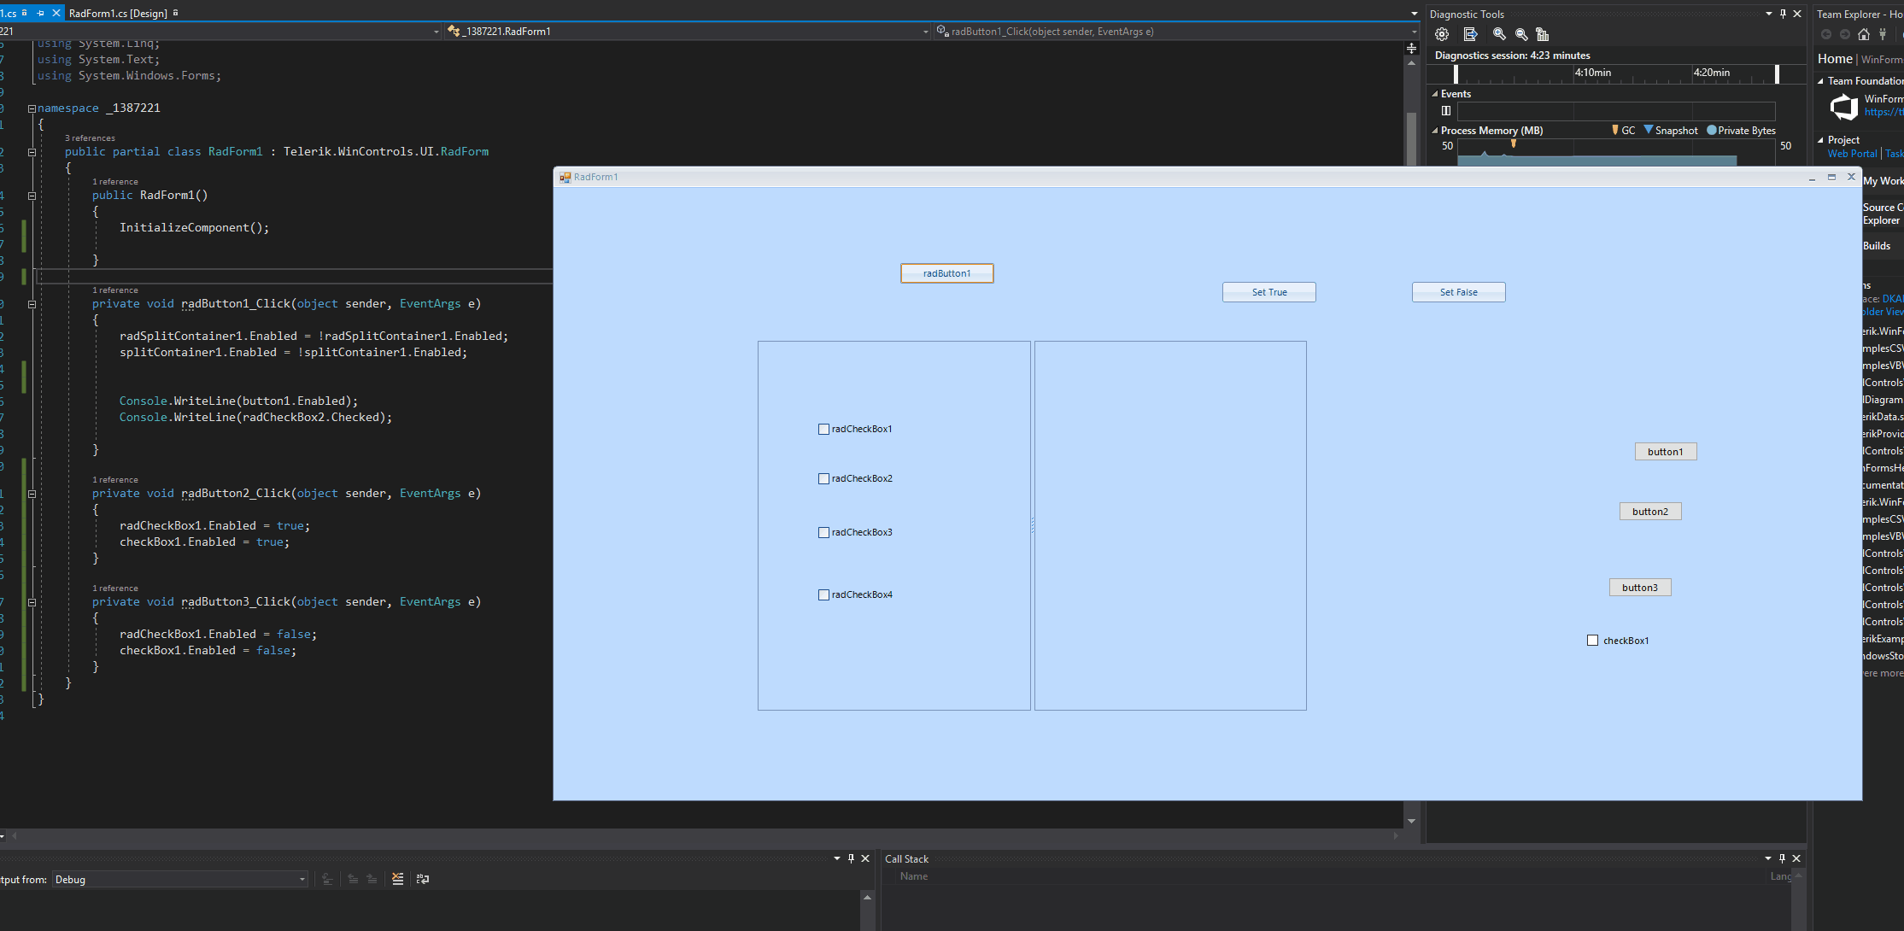Toggle word wrap icon in Output panel
Image resolution: width=1904 pixels, height=931 pixels.
pos(423,879)
